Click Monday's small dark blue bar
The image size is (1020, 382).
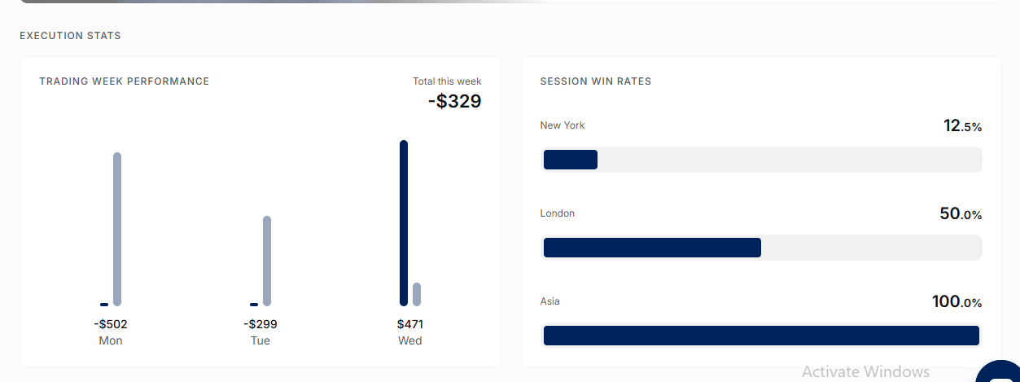pyautogui.click(x=104, y=305)
